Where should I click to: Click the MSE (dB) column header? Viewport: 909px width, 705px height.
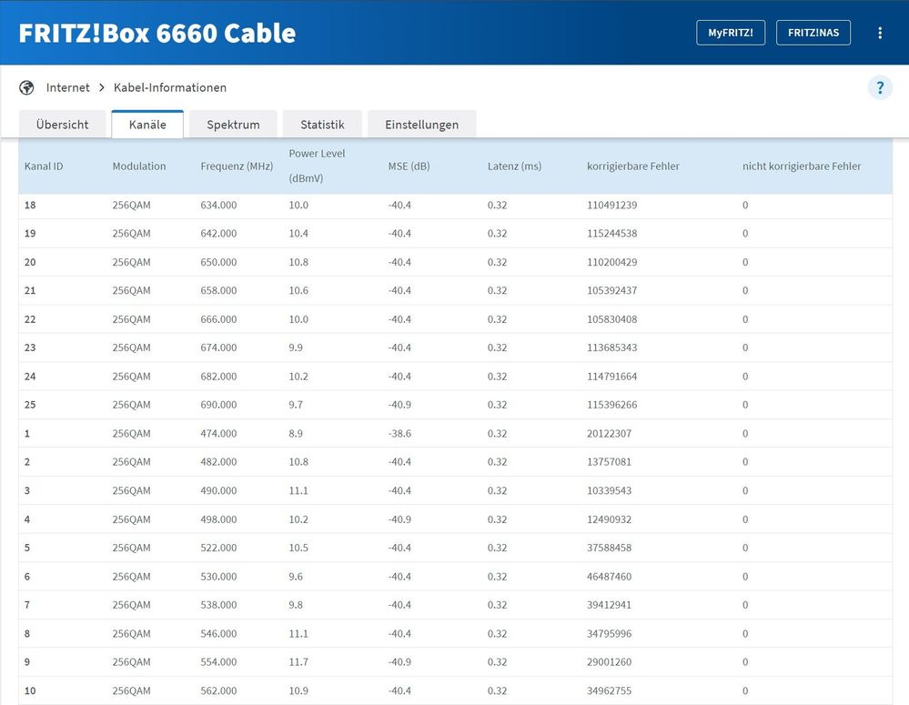pyautogui.click(x=409, y=166)
